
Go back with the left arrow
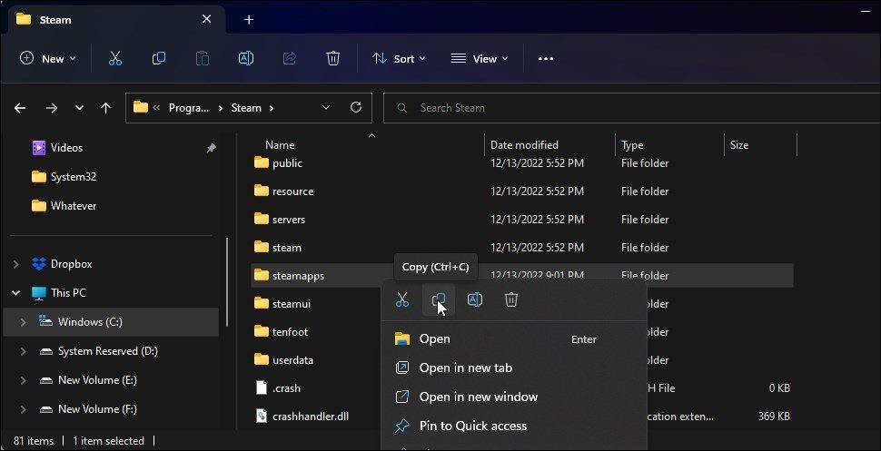click(x=20, y=108)
